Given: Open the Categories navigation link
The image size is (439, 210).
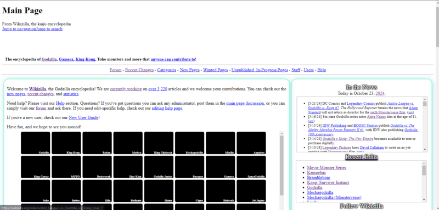Looking at the screenshot, I should [167, 70].
